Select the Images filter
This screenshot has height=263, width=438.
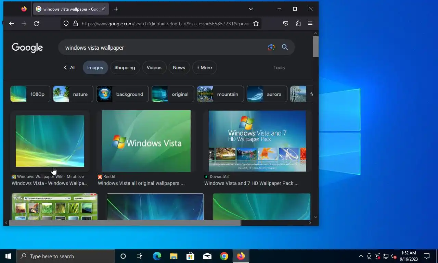click(95, 67)
